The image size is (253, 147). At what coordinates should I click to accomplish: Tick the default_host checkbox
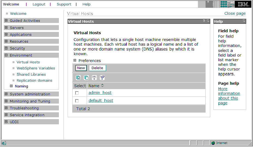(x=77, y=101)
